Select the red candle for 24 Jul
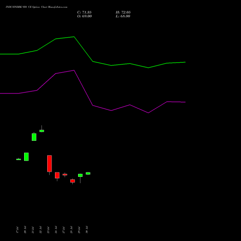The height and width of the screenshot is (241, 241). coord(57,175)
